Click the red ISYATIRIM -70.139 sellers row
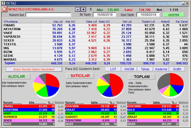 (91, 106)
